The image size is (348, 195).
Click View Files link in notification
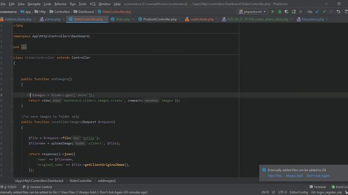click(275, 175)
